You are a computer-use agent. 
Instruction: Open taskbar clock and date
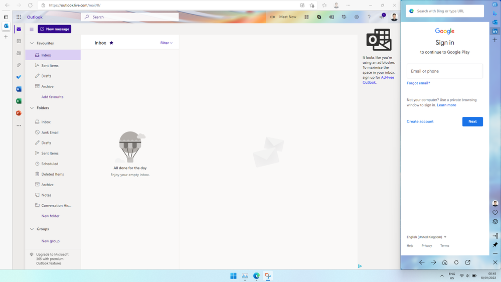pos(488,276)
